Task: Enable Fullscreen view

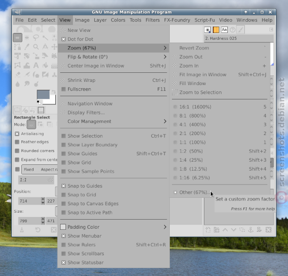Action: coord(113,89)
